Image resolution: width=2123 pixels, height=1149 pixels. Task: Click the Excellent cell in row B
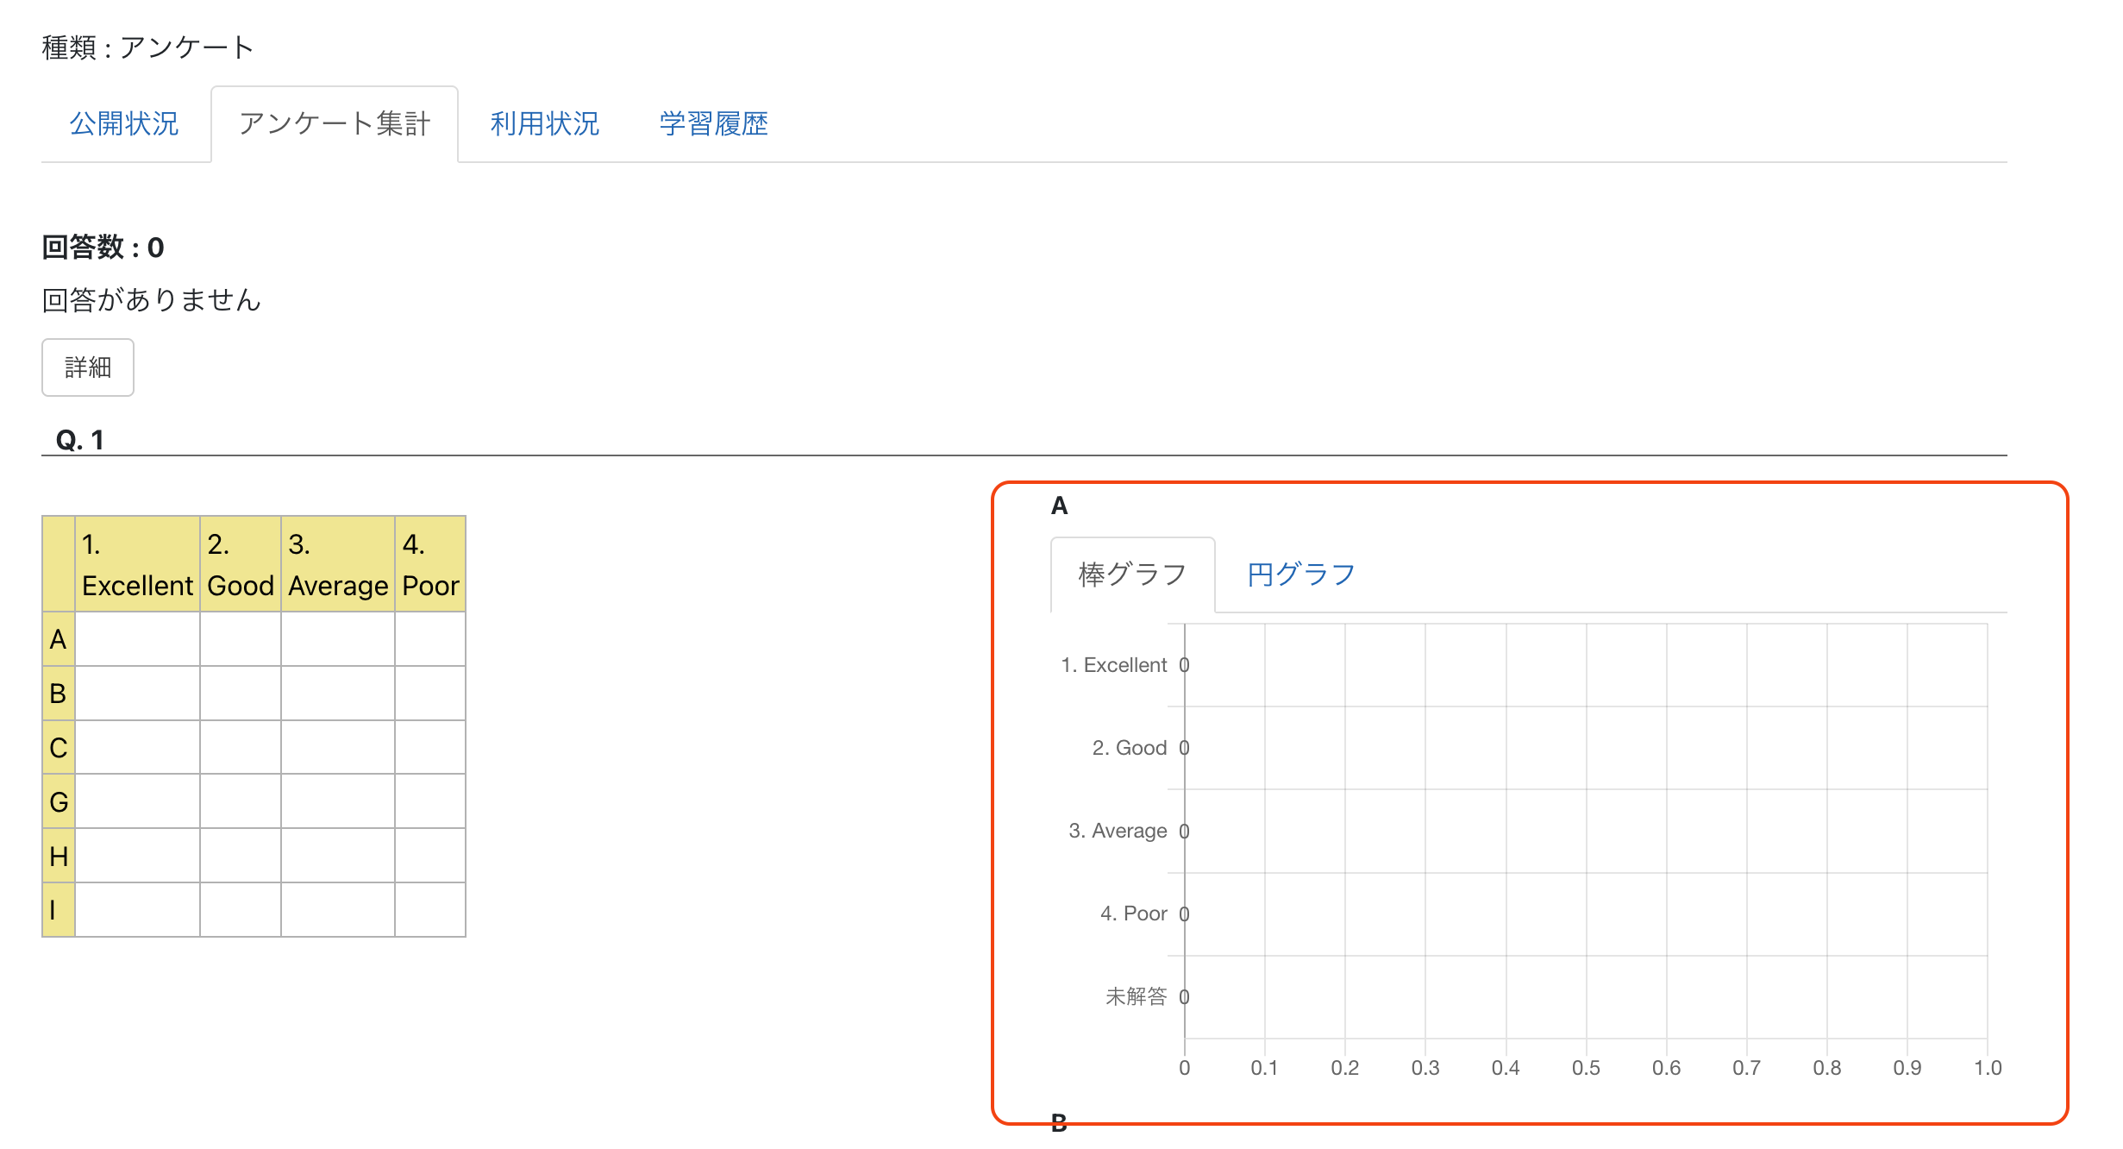[x=137, y=694]
